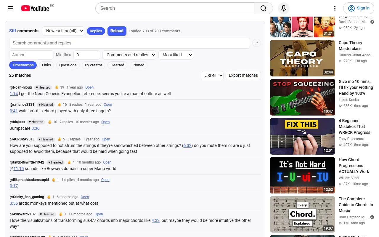Image resolution: width=379 pixels, height=237 pixels.
Task: Enable the Questions filter chip
Action: click(x=68, y=65)
